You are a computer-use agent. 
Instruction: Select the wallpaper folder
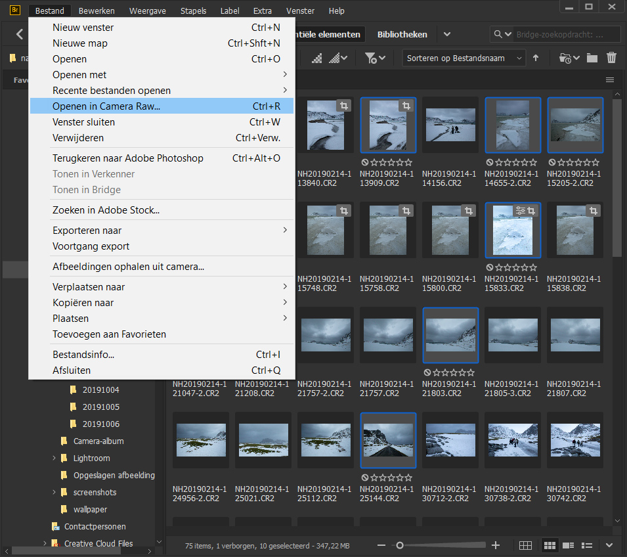click(x=90, y=510)
